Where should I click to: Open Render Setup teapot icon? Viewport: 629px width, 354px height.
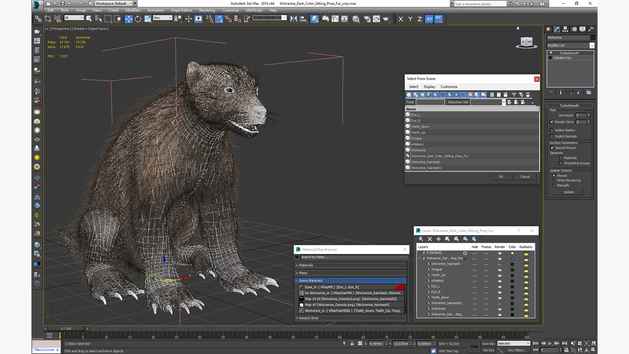point(367,19)
